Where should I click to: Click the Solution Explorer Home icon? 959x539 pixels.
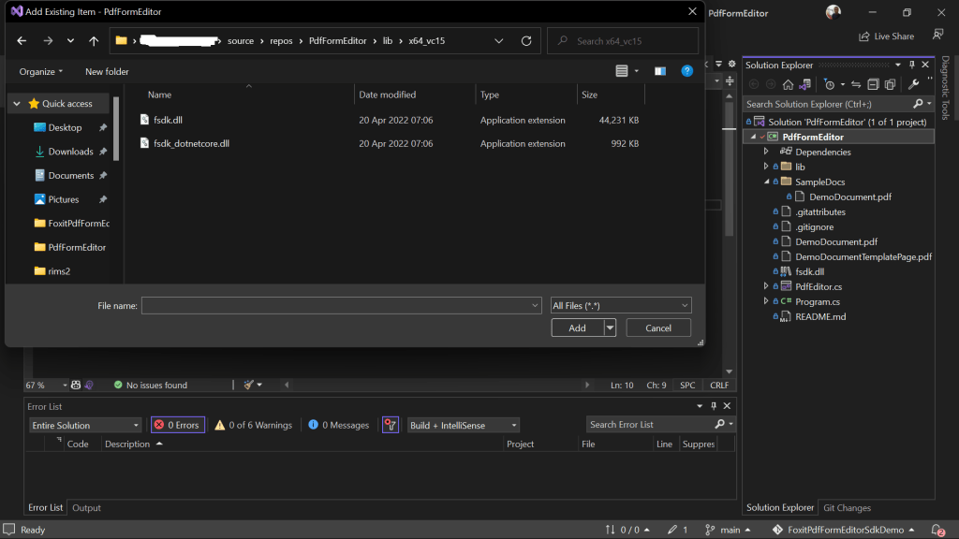point(788,84)
